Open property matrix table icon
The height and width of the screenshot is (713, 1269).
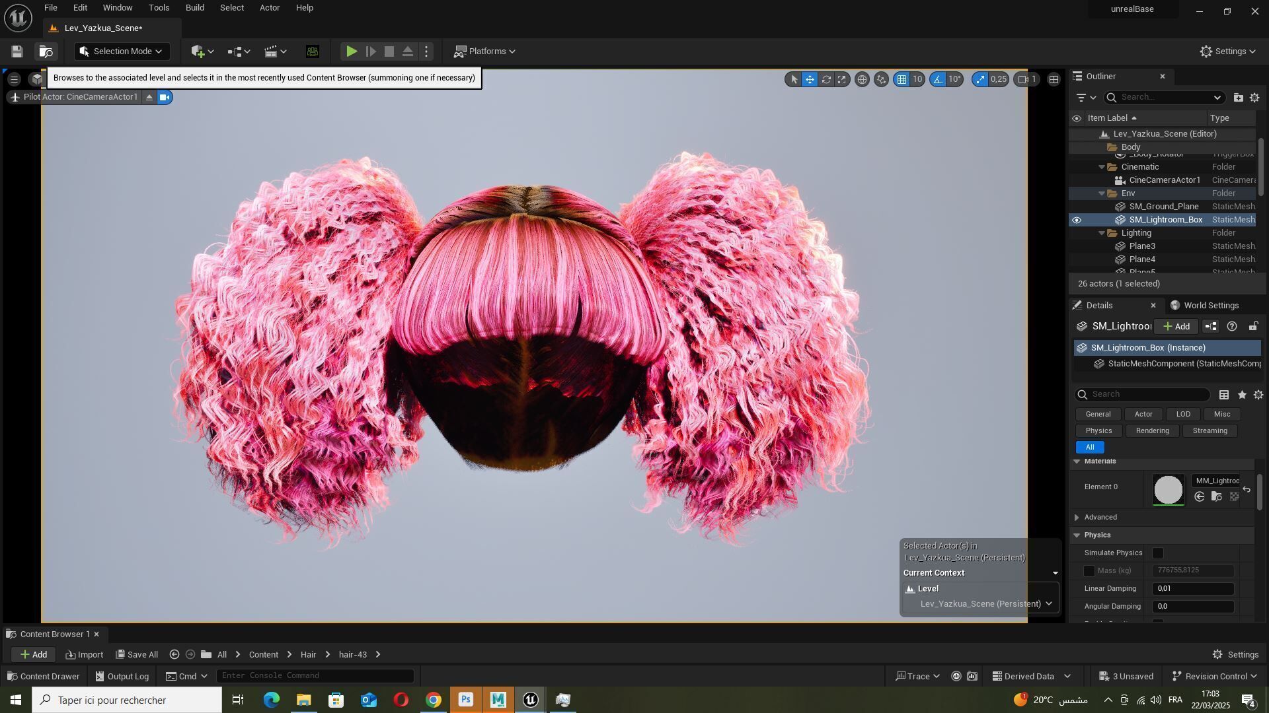click(x=1224, y=395)
